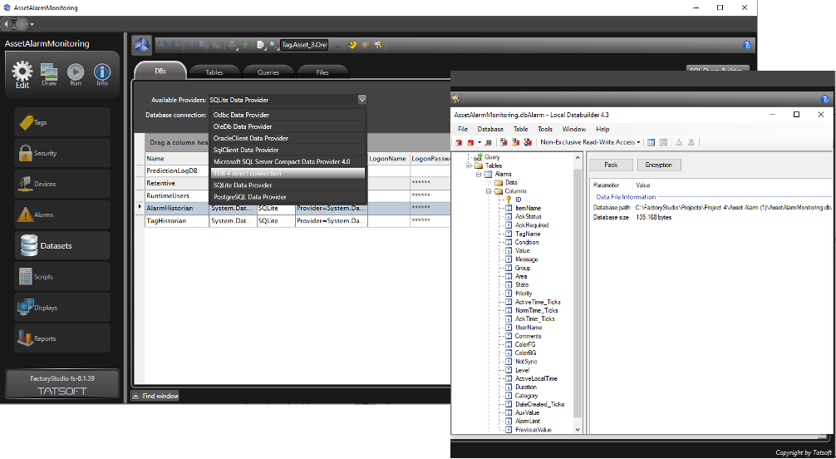The image size is (836, 459).
Task: Click the Tag.Asset_3.Ore input field
Action: tap(304, 46)
